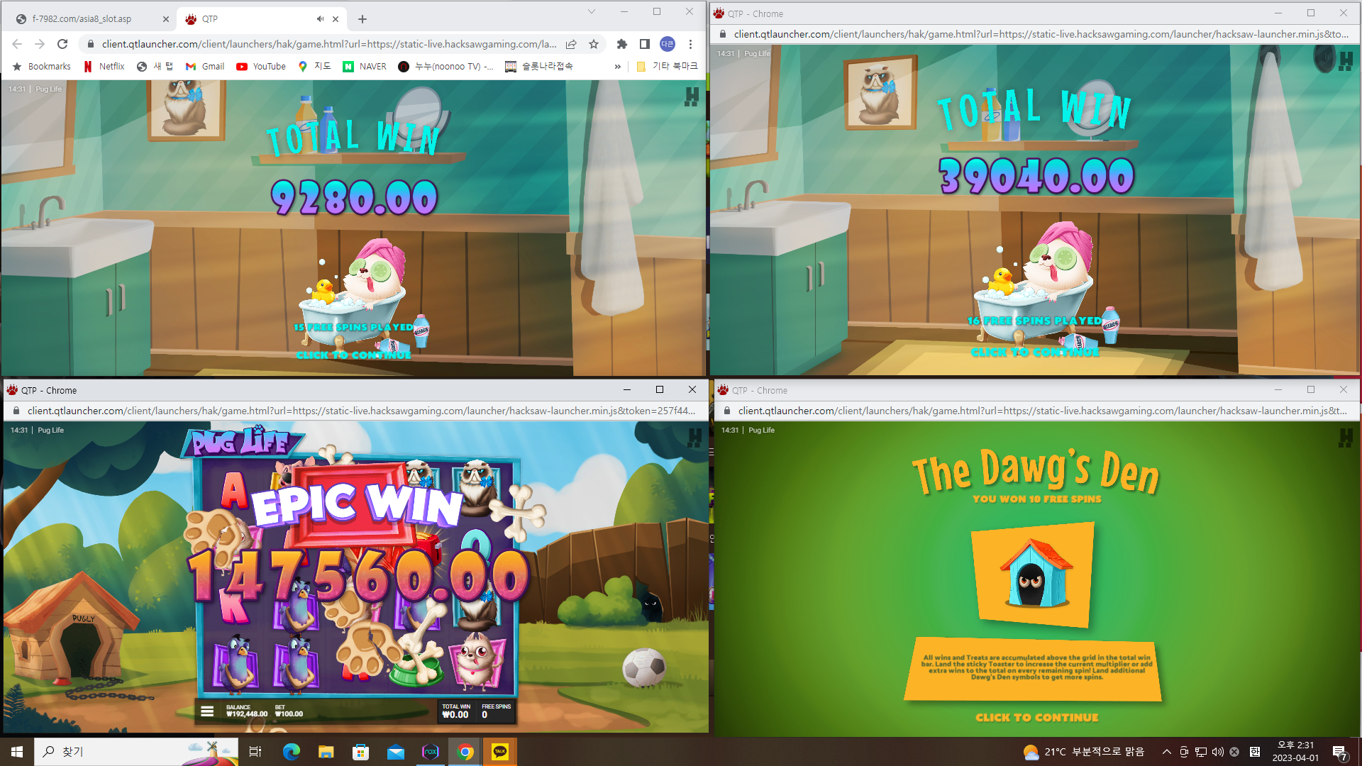The width and height of the screenshot is (1362, 766).
Task: Select the URL in the Epic Win window
Action: (x=361, y=411)
